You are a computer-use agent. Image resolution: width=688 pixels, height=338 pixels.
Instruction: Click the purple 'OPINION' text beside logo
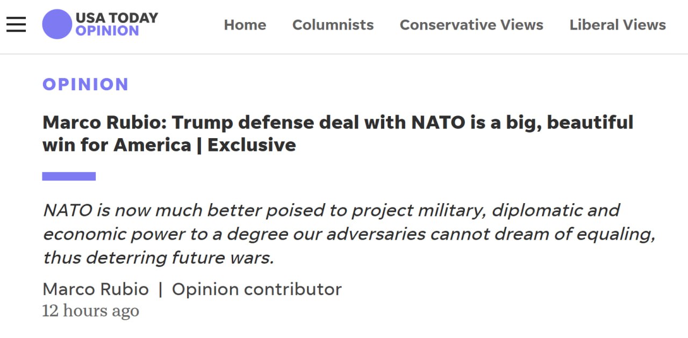(x=107, y=31)
